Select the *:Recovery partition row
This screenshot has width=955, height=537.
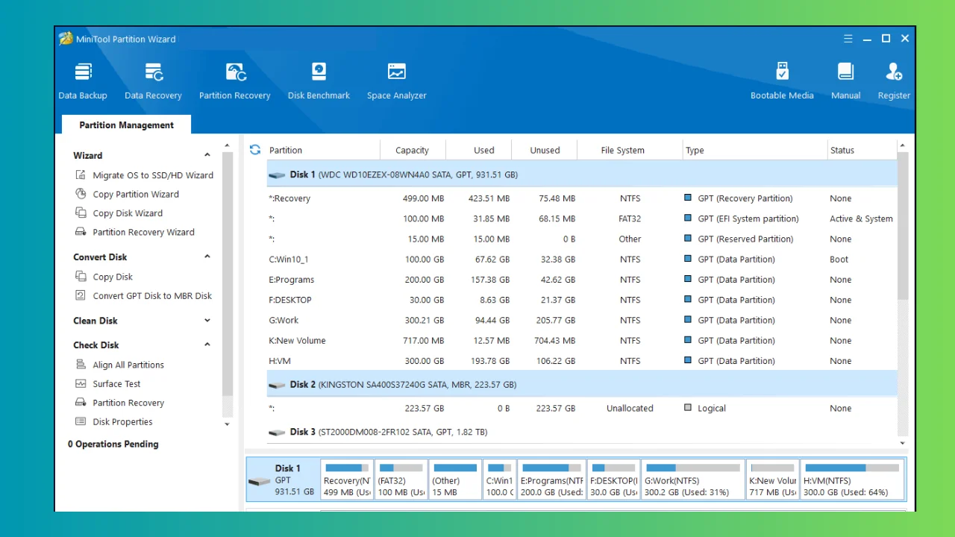pos(582,198)
